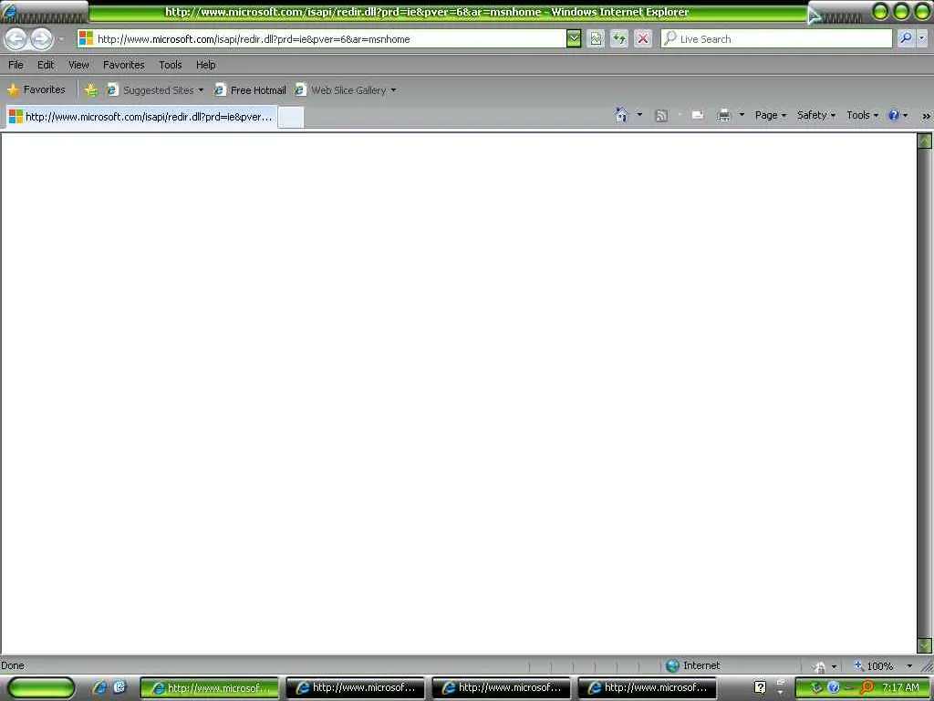Change zoom level via 100% button

click(874, 665)
